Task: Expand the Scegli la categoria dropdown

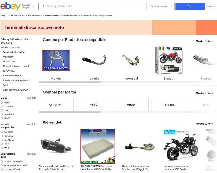Action: 28,6
